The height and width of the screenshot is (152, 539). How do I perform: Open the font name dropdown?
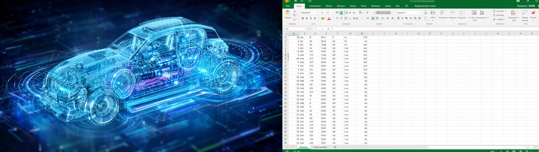(316, 13)
